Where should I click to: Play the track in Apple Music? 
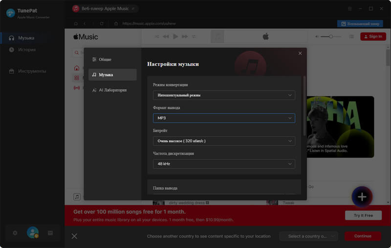coord(175,37)
